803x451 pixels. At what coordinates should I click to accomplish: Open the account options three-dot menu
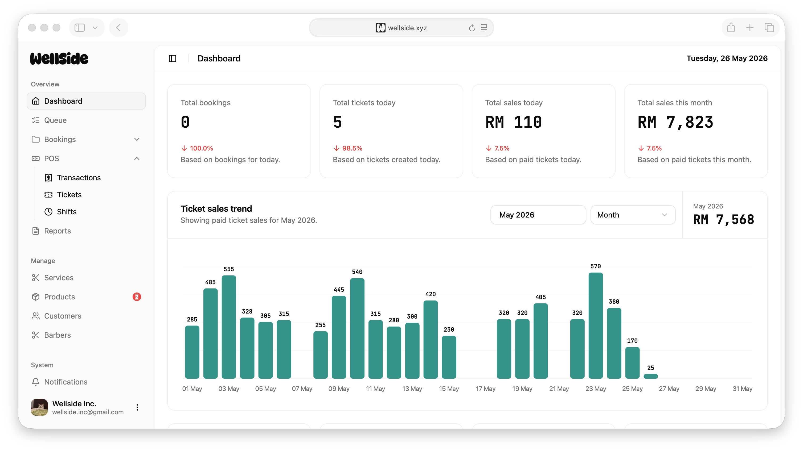pyautogui.click(x=137, y=407)
